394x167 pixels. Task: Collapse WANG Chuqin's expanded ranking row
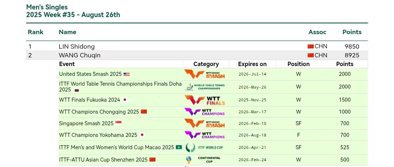click(197, 55)
